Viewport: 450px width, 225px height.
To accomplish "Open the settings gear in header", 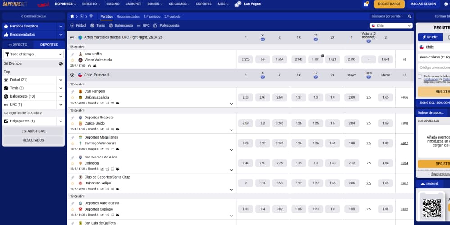I will click(x=445, y=4).
